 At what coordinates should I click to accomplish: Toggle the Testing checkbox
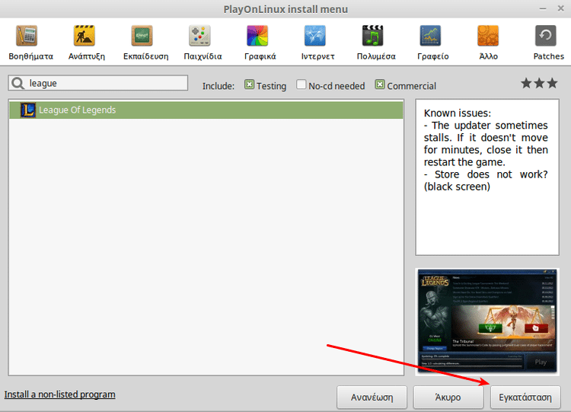[x=249, y=85]
